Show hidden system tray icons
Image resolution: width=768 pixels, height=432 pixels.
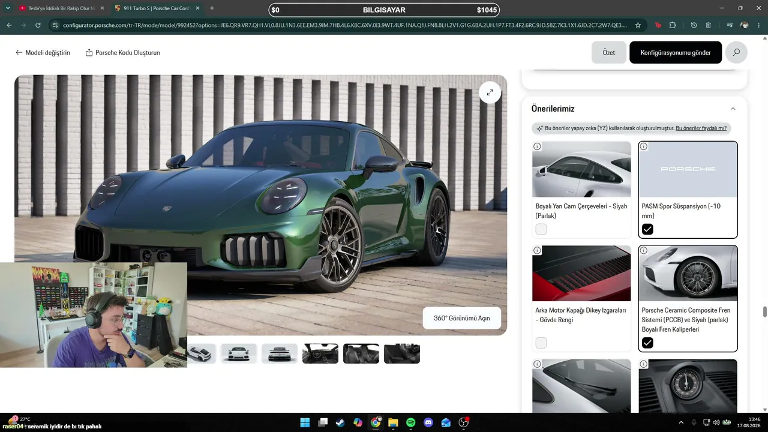680,422
